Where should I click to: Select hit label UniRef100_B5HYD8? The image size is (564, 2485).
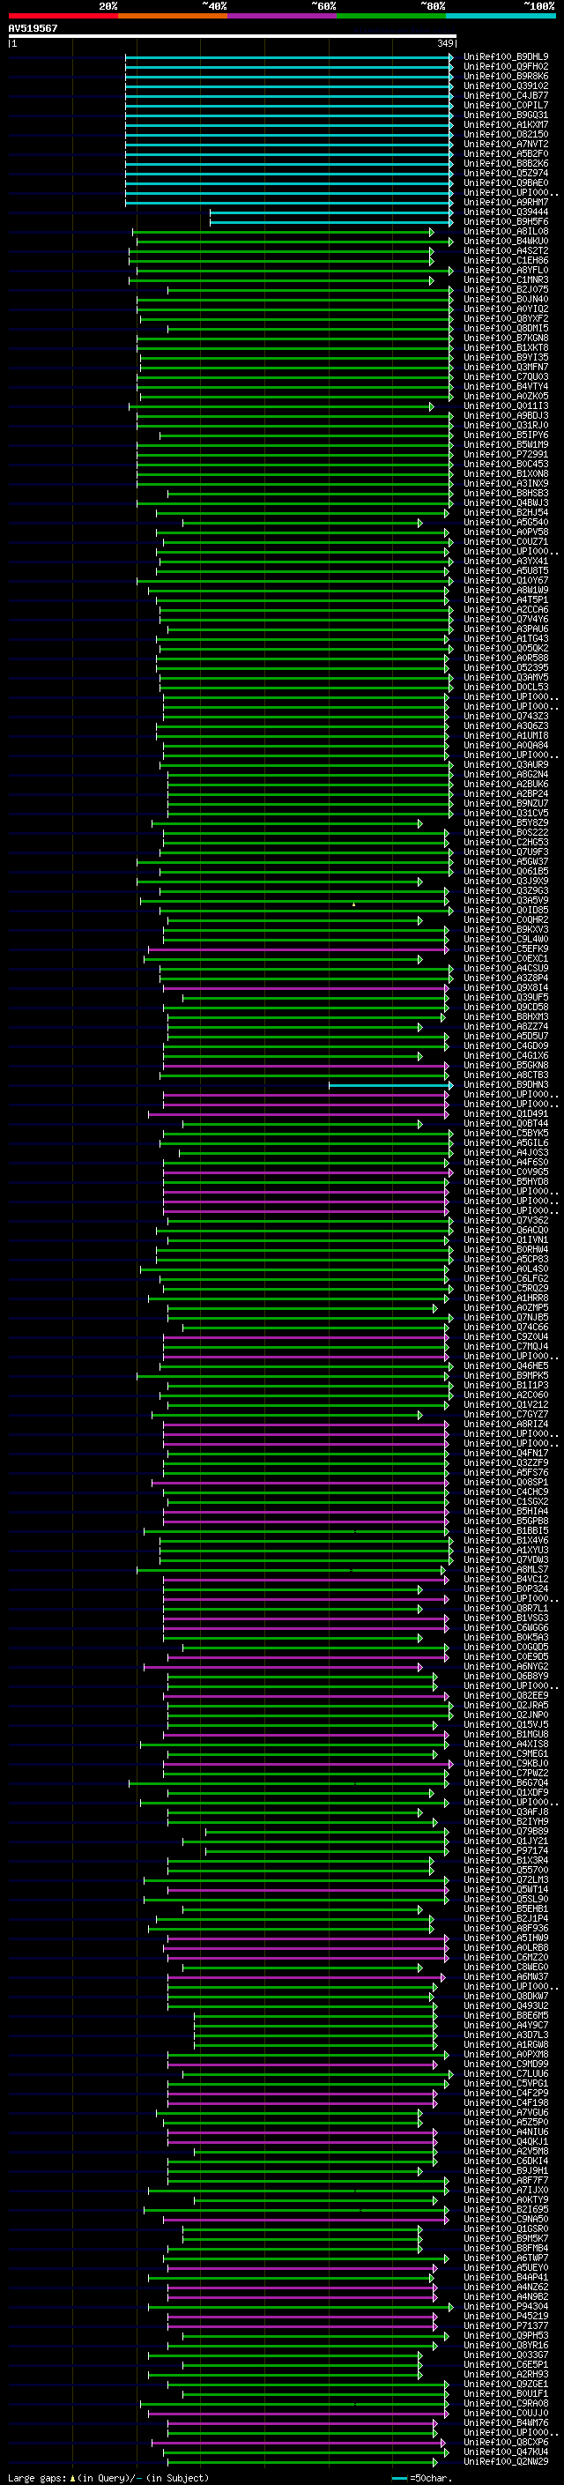(x=505, y=1182)
